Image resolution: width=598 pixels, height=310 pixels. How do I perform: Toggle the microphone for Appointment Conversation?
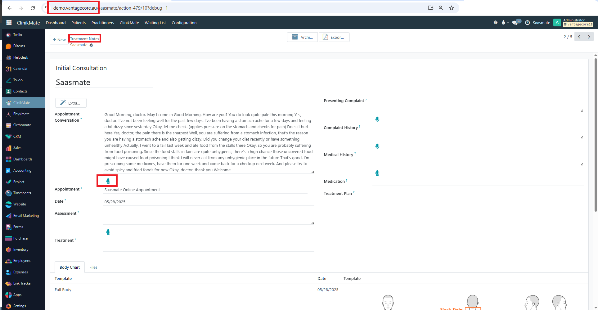click(108, 181)
